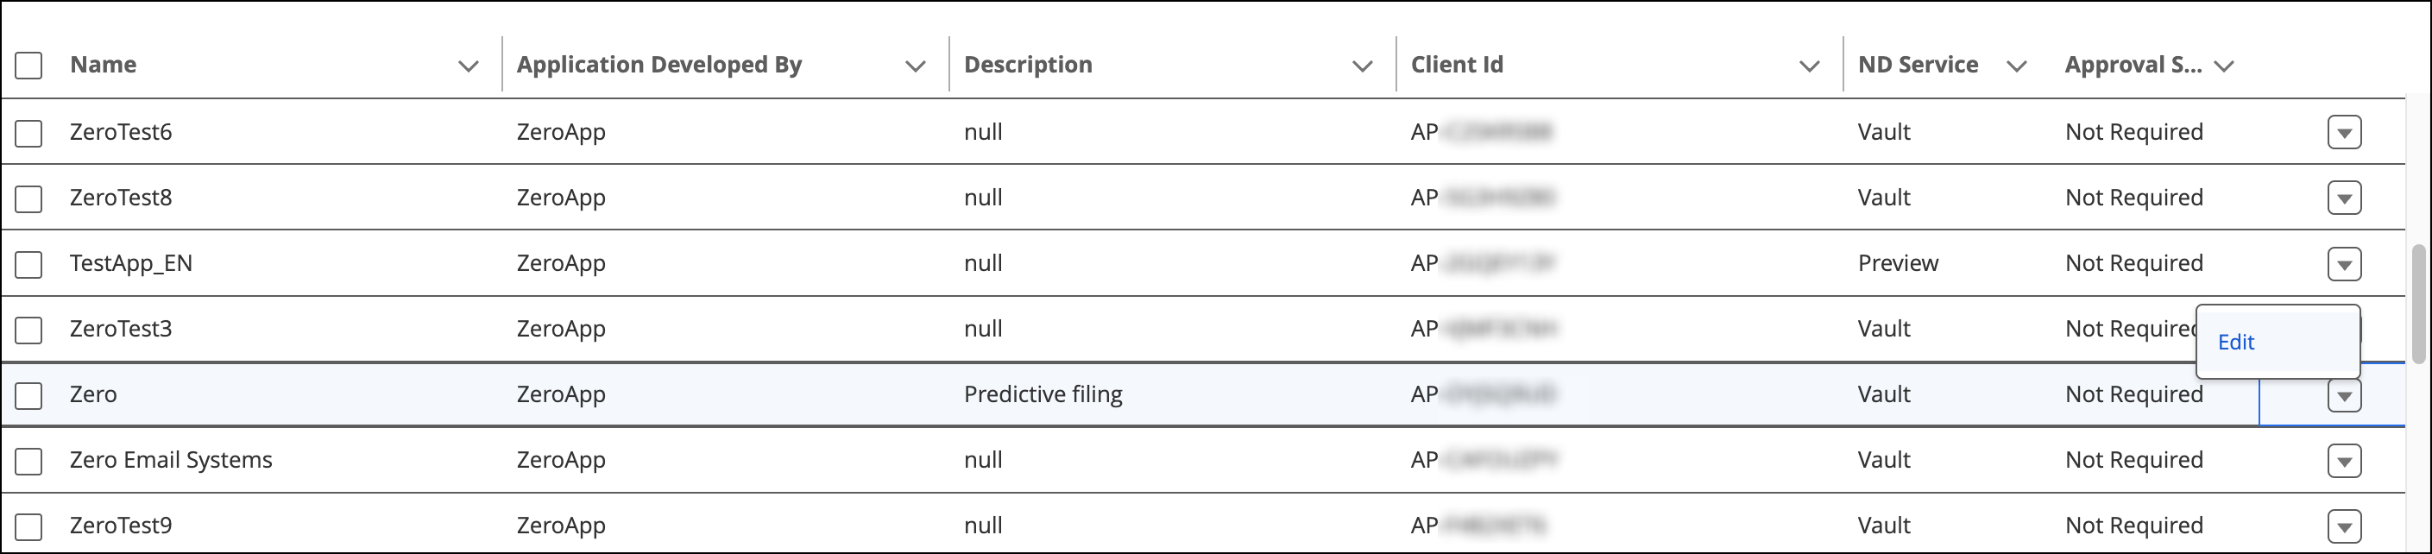2432x554 pixels.
Task: Click the Predictive filing description cell
Action: pyautogui.click(x=1043, y=393)
